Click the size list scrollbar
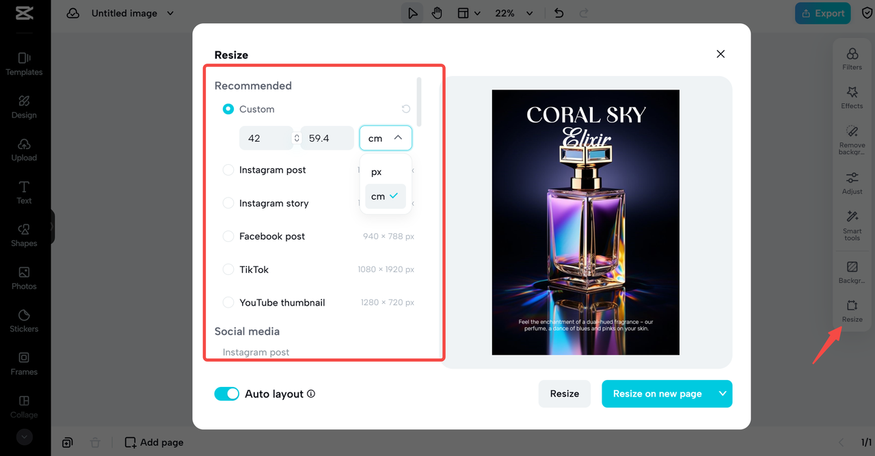875x456 pixels. (419, 101)
